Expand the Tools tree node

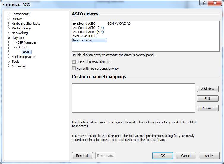(x=9, y=61)
